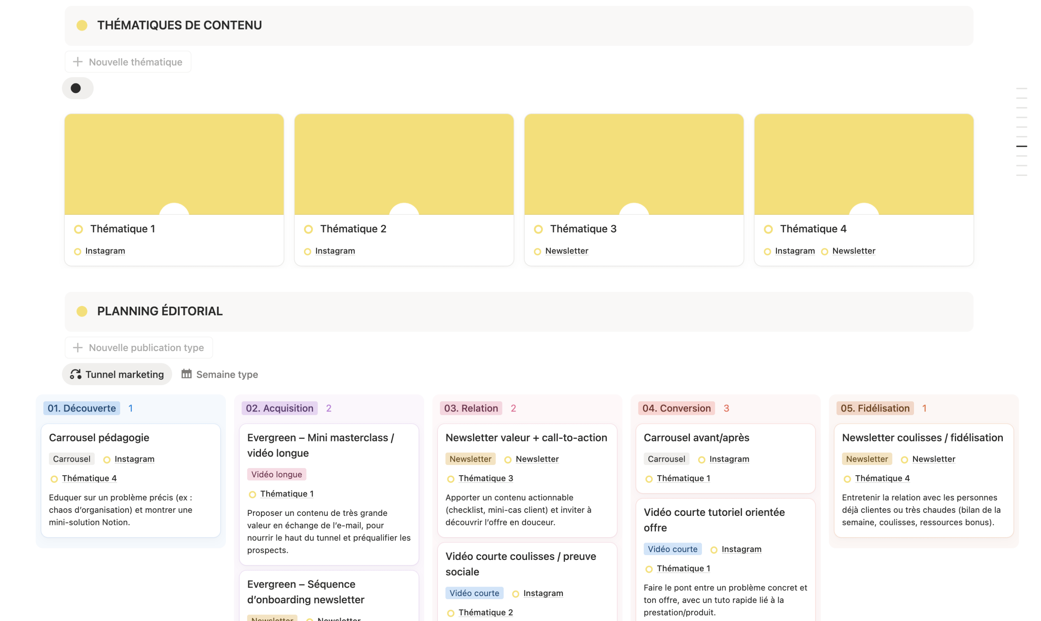The height and width of the screenshot is (621, 1041).
Task: Click the yellow cover image of Thématique 2
Action: [404, 164]
